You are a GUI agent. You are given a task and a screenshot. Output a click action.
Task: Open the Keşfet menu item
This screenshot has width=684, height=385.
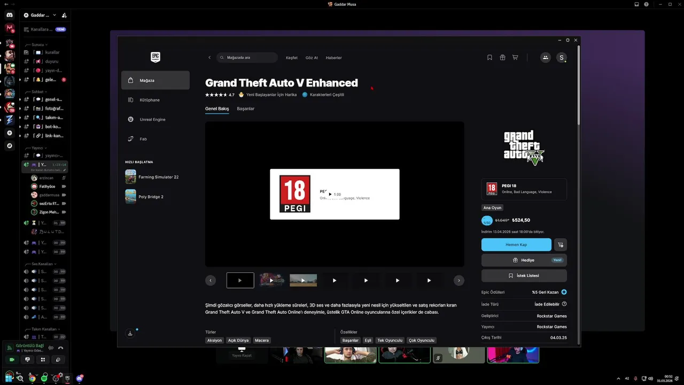point(292,58)
